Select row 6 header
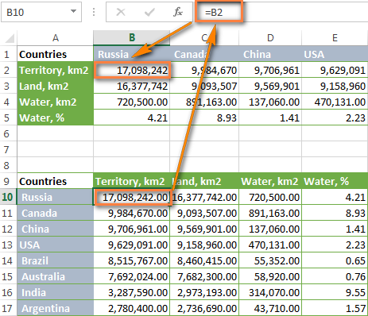The height and width of the screenshot is (316, 368). 9,133
